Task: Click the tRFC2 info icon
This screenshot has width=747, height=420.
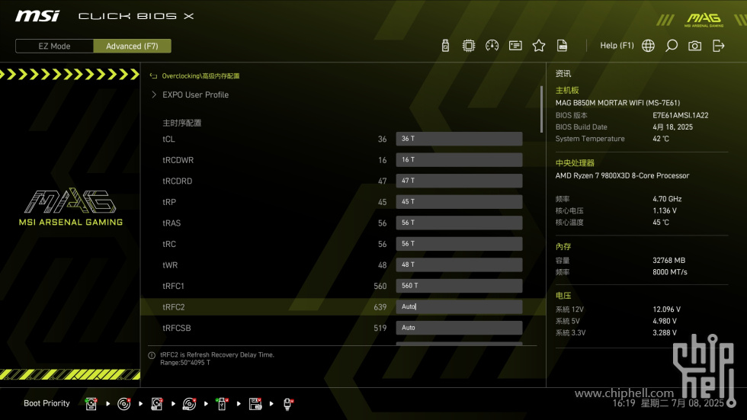Action: tap(152, 355)
